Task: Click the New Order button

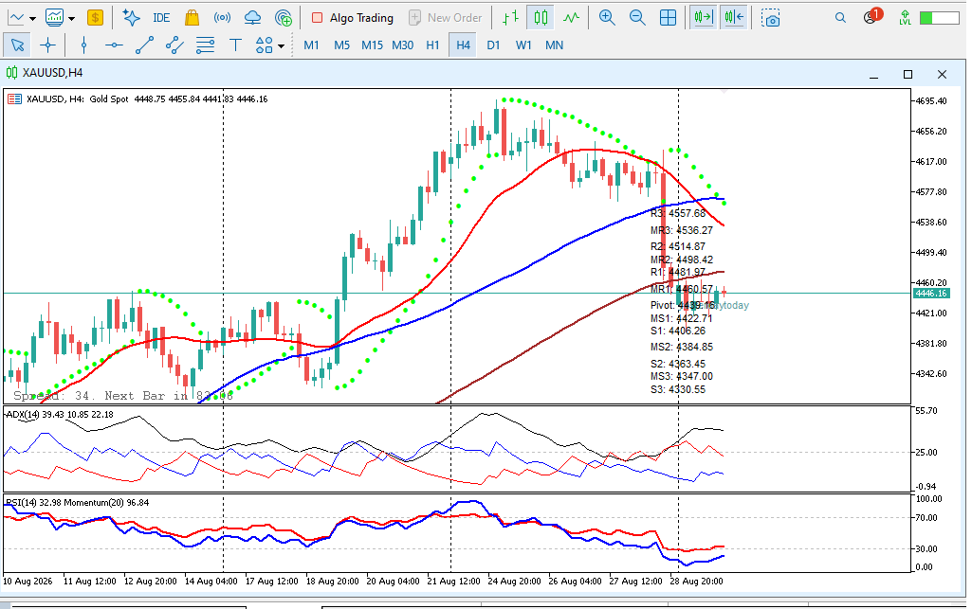Action: (445, 18)
